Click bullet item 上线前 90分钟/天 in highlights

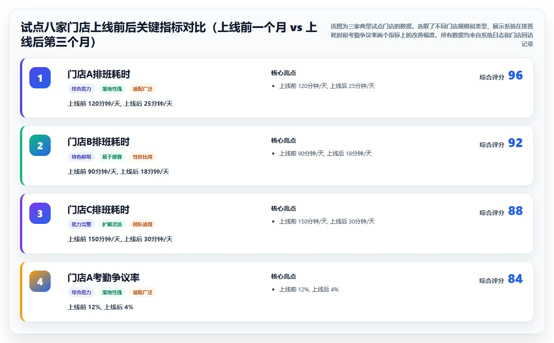pyautogui.click(x=325, y=153)
